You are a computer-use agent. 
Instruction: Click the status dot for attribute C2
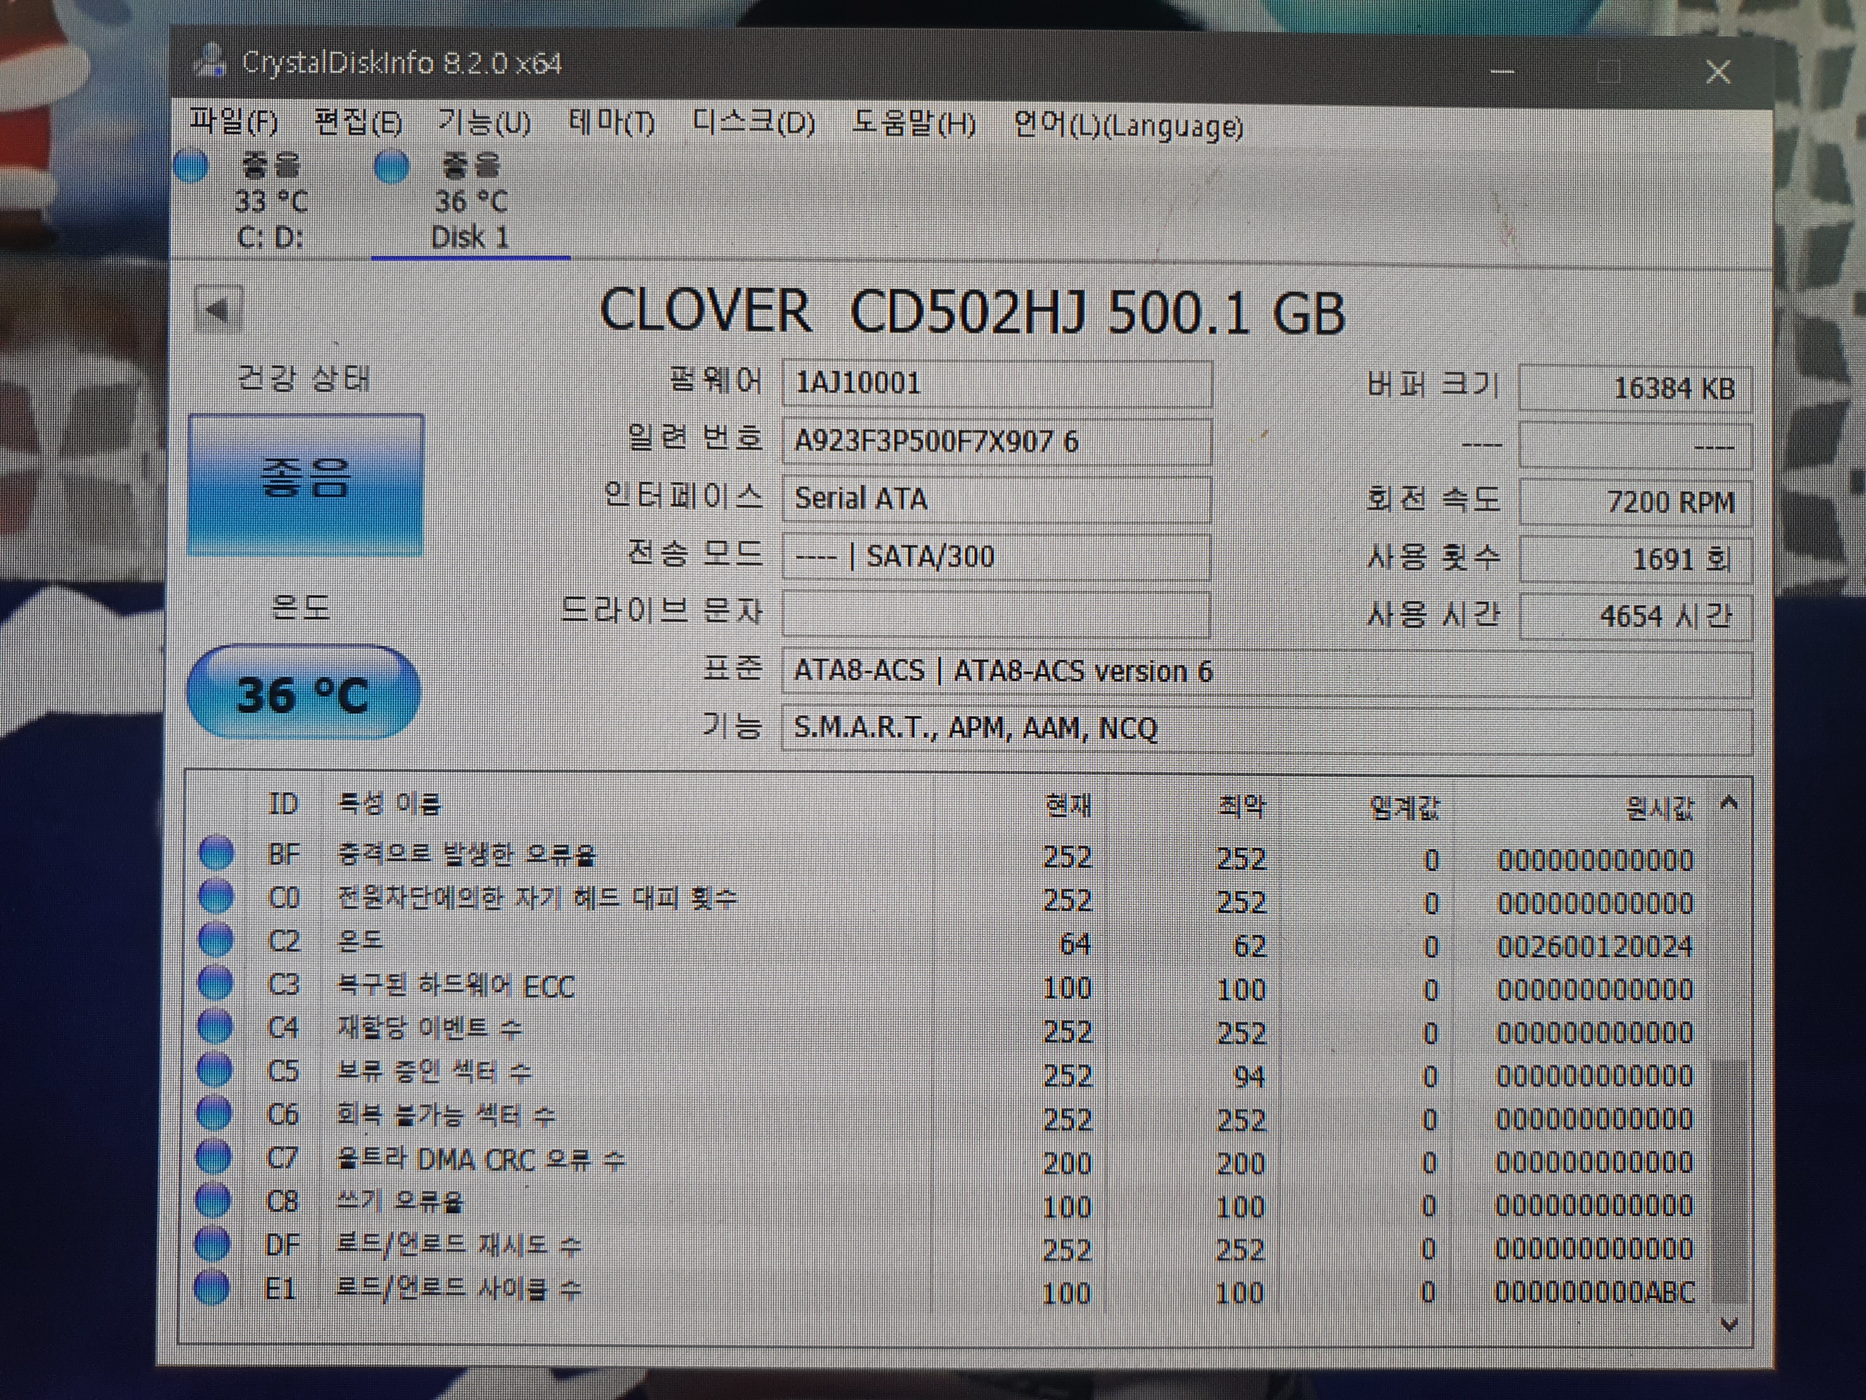215,938
